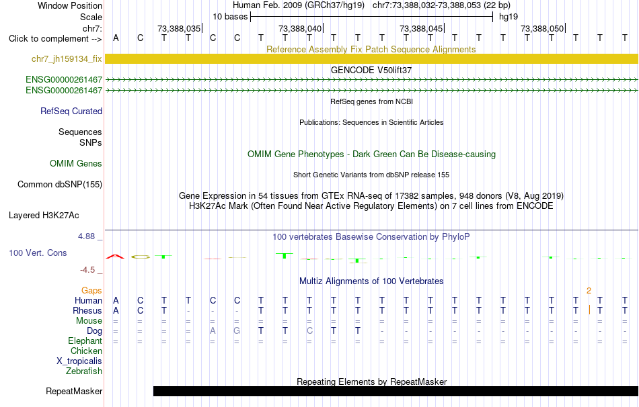Click the hg19 scale label

[x=509, y=17]
